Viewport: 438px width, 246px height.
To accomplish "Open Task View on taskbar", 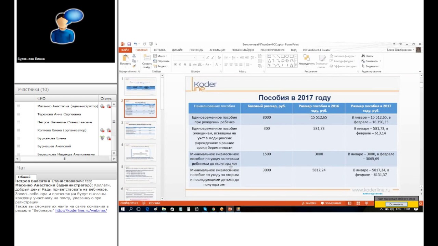I will (x=139, y=209).
